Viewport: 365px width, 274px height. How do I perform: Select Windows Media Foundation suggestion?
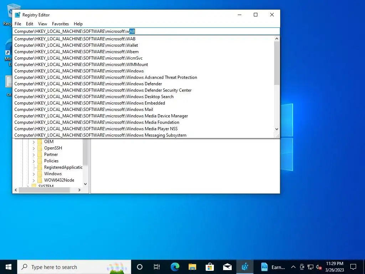tap(144, 122)
